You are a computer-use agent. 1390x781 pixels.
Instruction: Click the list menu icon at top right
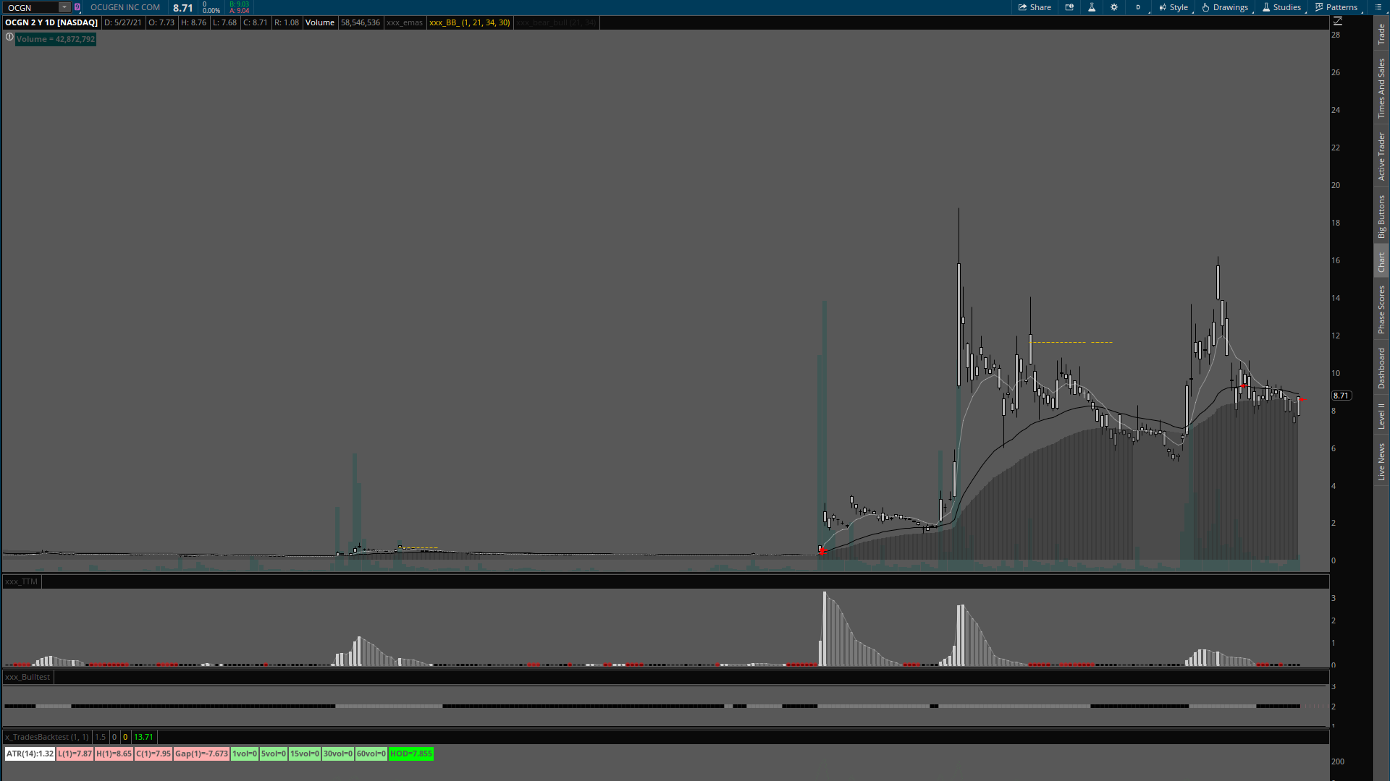pos(1378,7)
